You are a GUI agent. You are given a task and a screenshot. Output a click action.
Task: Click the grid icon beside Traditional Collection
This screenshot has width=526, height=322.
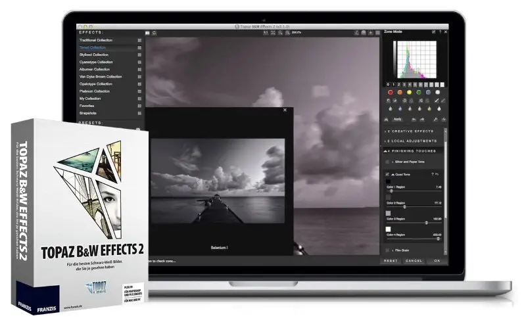pyautogui.click(x=139, y=40)
